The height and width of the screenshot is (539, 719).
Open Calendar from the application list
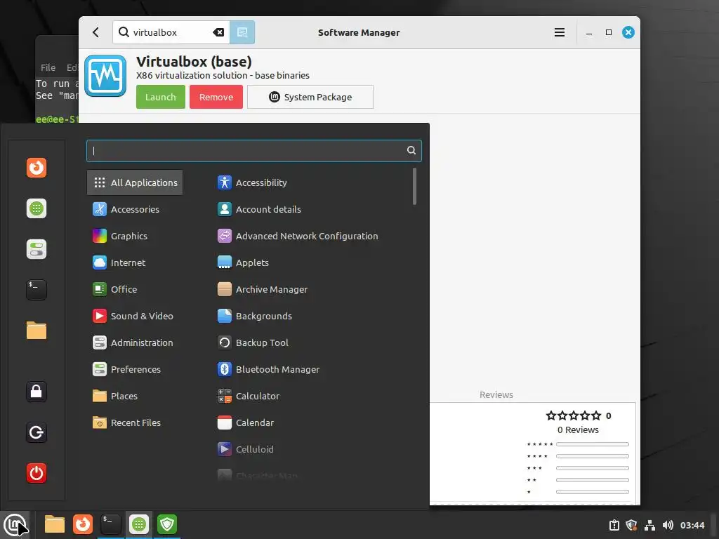pos(246,422)
